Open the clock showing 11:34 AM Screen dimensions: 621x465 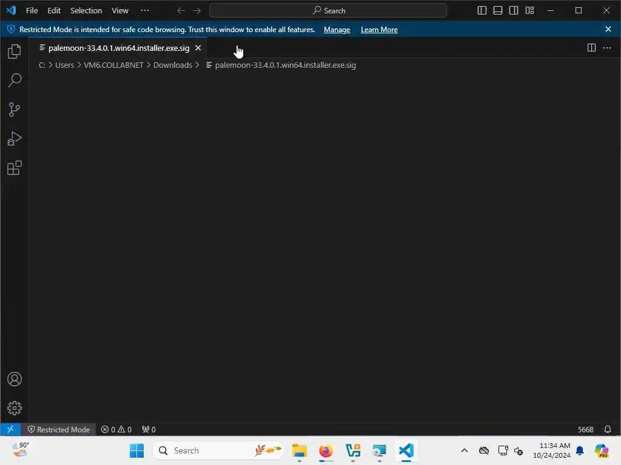tap(552, 450)
